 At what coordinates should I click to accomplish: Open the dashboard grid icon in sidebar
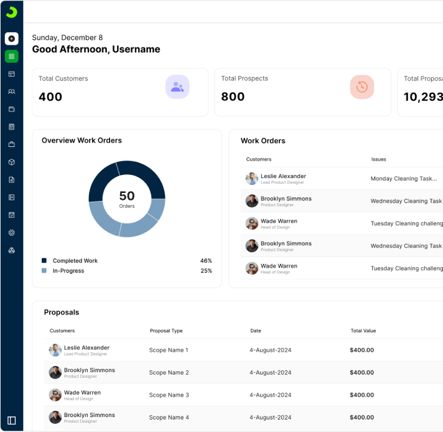click(x=11, y=57)
